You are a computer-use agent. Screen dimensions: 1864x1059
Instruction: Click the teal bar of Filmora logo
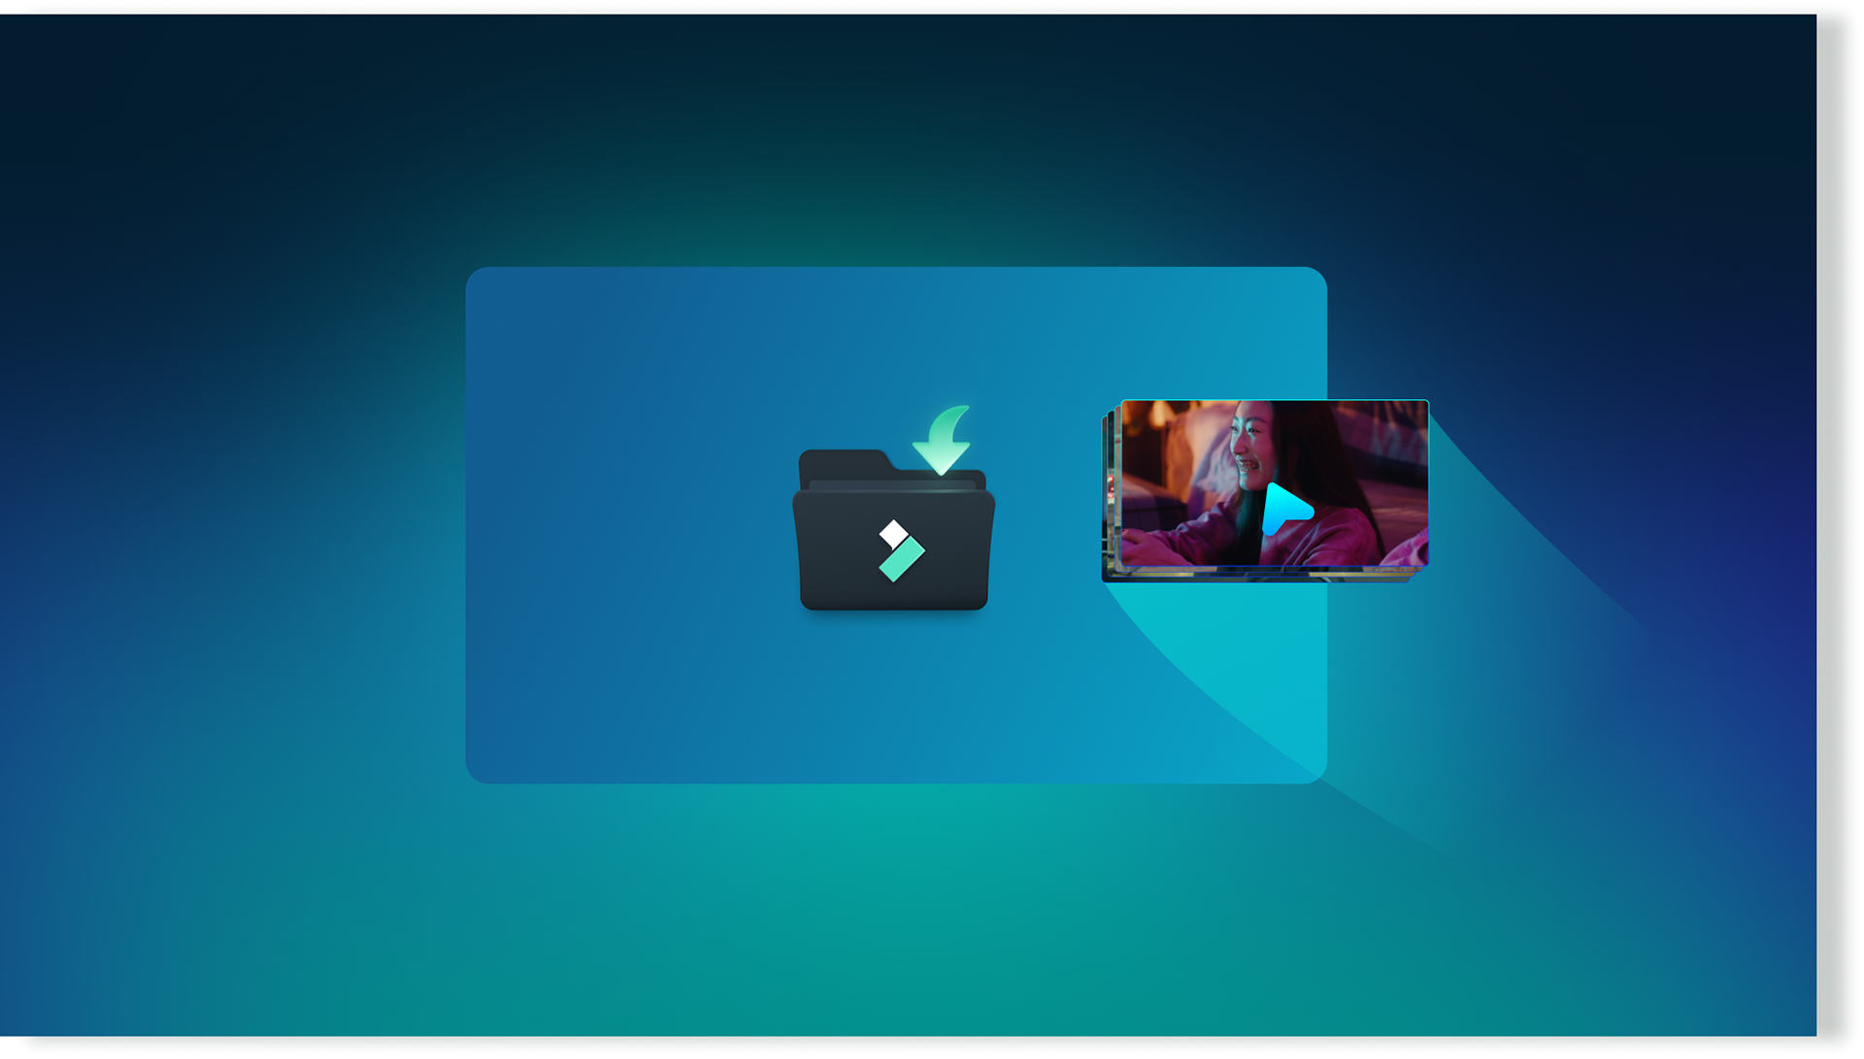point(903,562)
